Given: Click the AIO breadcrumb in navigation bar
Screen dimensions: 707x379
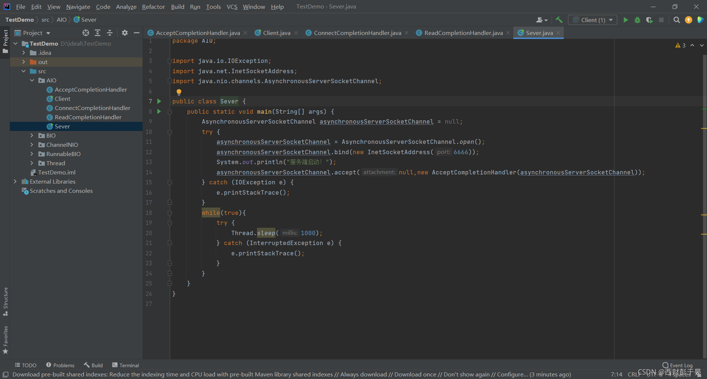Looking at the screenshot, I should [x=61, y=20].
